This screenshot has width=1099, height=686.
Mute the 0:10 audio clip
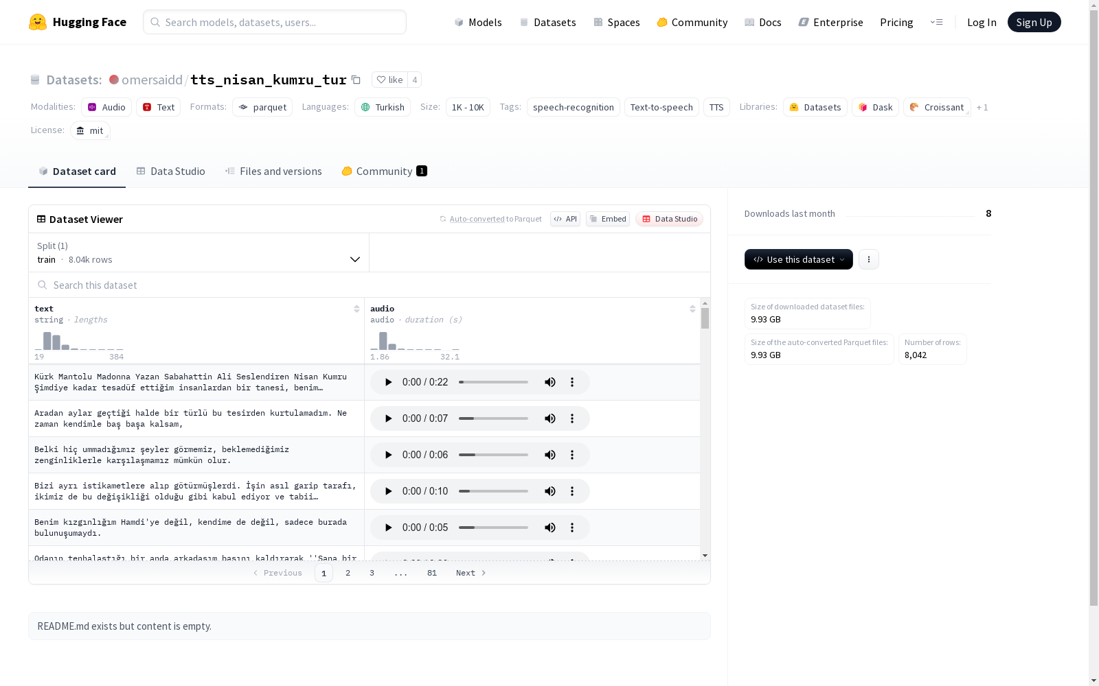click(x=550, y=491)
